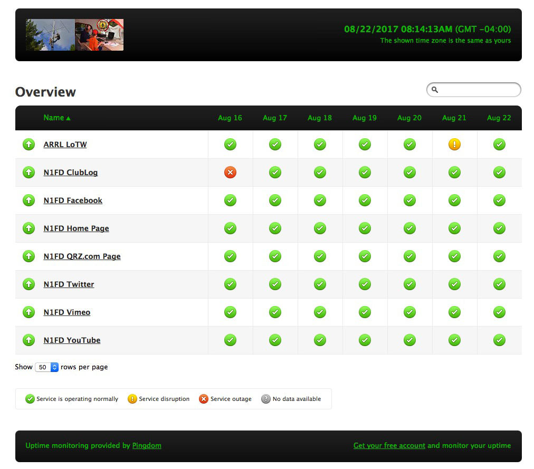The height and width of the screenshot is (469, 534).
Task: Click the header banner photo logo
Action: click(x=74, y=35)
